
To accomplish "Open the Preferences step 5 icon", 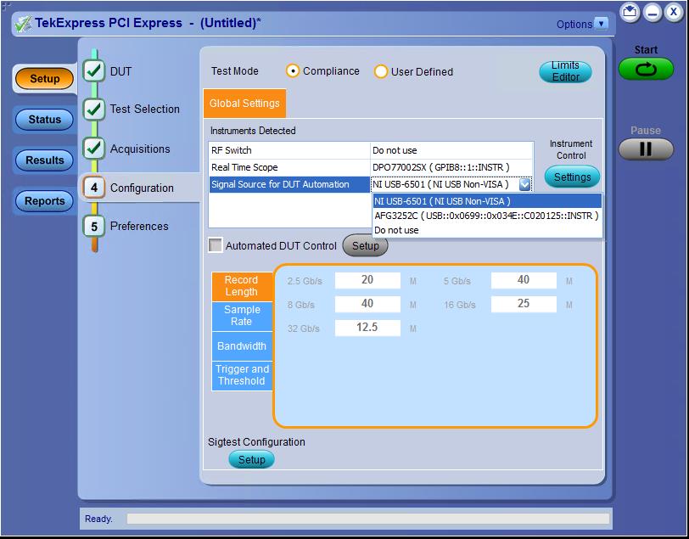I will tap(94, 226).
